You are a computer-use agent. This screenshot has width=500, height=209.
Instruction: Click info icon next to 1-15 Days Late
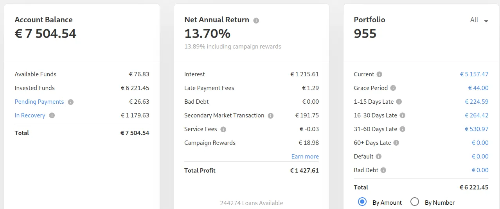pyautogui.click(x=399, y=102)
